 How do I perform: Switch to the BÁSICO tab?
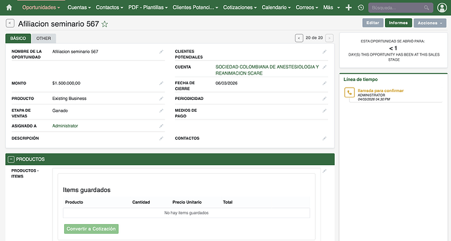point(18,38)
